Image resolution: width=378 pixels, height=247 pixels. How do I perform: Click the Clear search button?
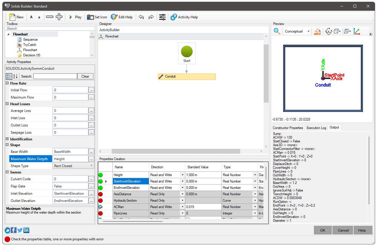[x=85, y=76]
